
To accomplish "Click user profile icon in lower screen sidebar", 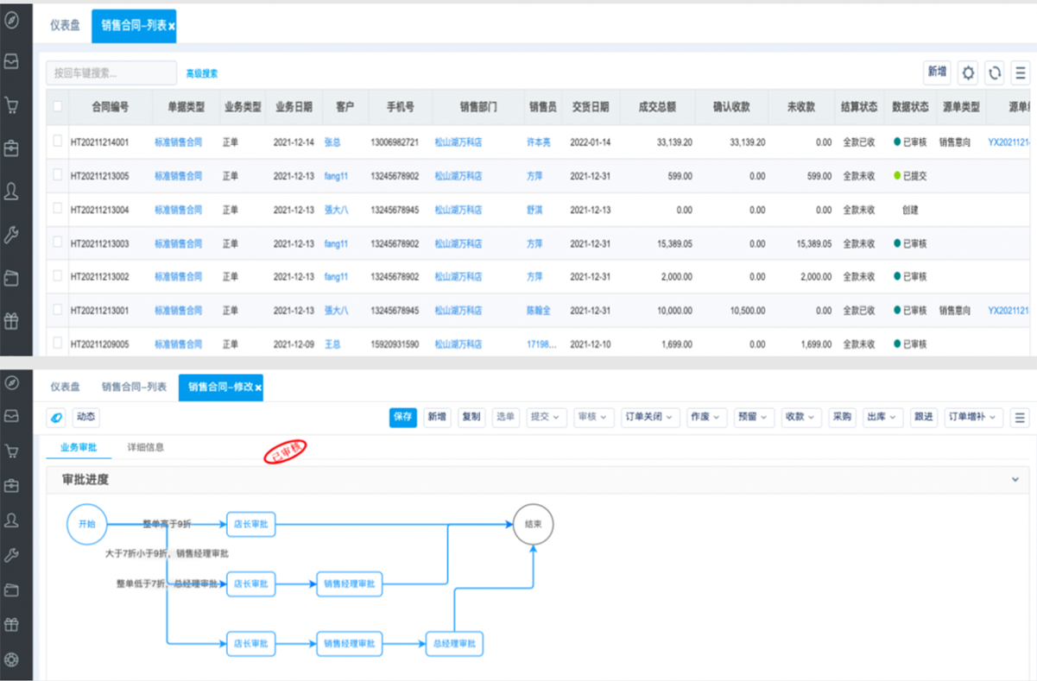I will pos(11,520).
